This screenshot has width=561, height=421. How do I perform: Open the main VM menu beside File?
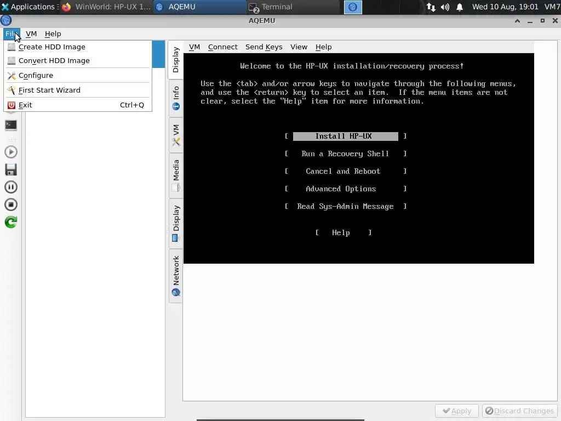pyautogui.click(x=31, y=33)
